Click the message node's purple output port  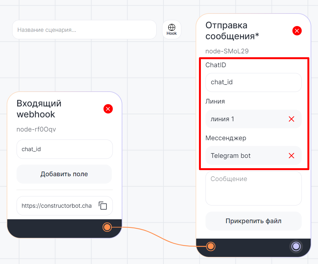(x=296, y=246)
